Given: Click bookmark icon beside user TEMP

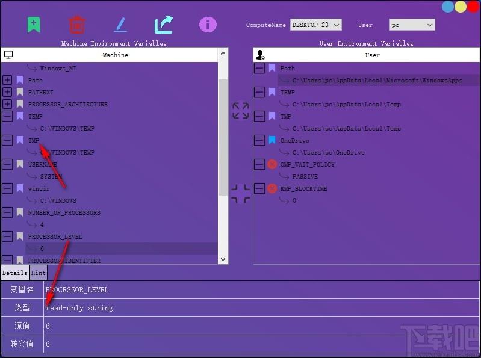Looking at the screenshot, I should pyautogui.click(x=272, y=92).
